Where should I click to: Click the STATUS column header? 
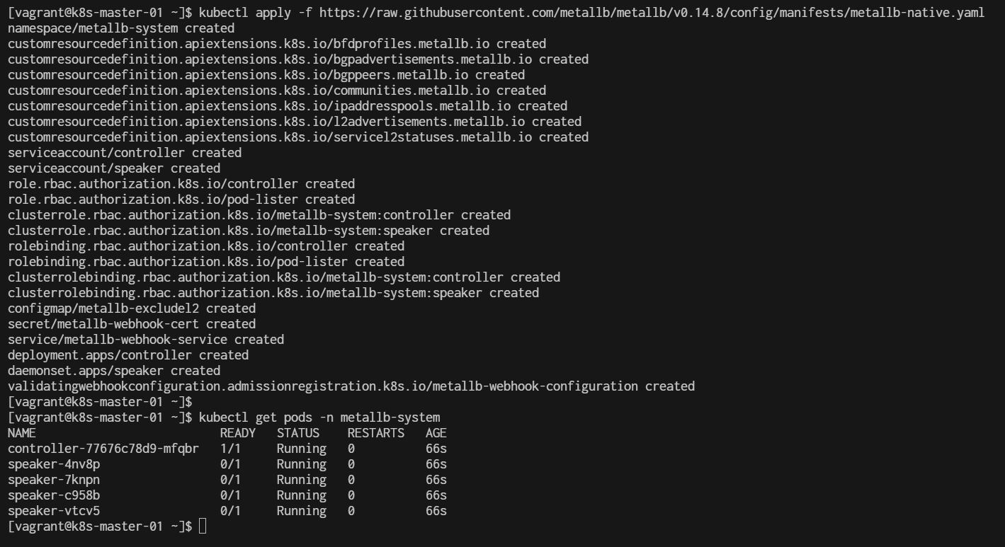pyautogui.click(x=298, y=433)
